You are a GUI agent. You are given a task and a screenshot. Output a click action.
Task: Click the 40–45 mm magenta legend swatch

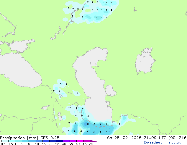pos(80,141)
